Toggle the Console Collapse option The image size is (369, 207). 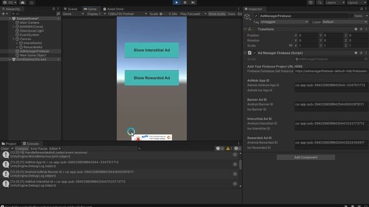(21, 148)
